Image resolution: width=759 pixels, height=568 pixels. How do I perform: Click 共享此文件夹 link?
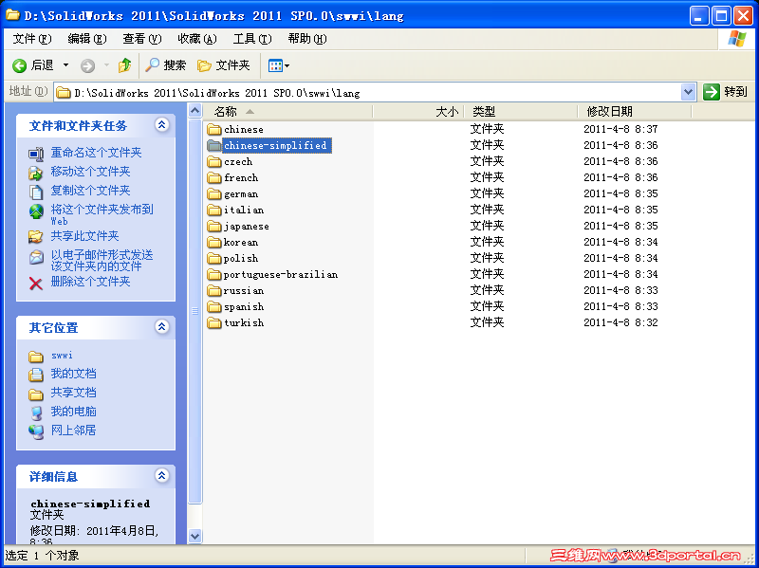[84, 235]
